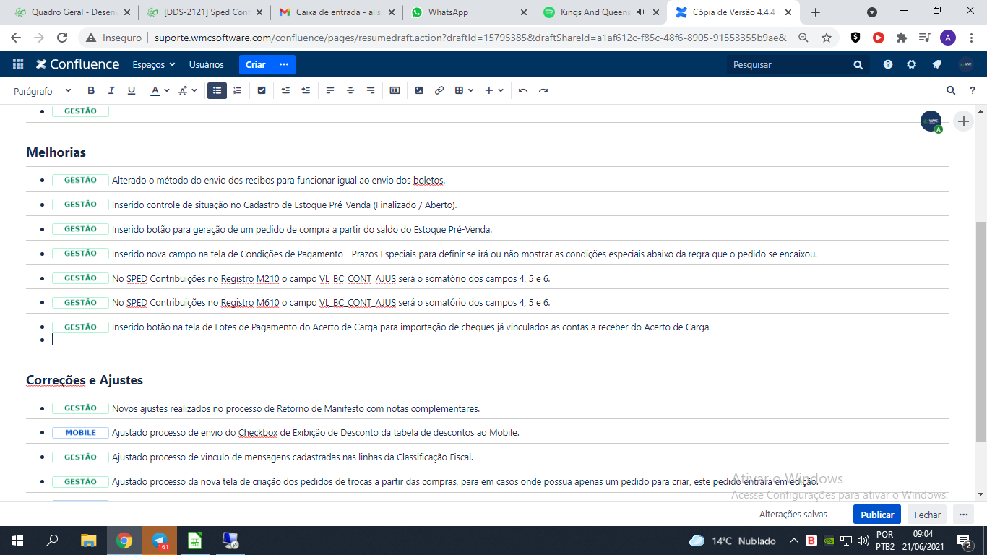Open the Espaços menu
Screen dimensions: 987x555
pyautogui.click(x=153, y=64)
